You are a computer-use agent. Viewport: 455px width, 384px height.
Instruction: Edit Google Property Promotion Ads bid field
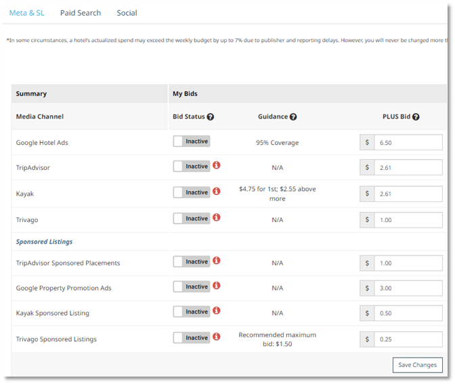pyautogui.click(x=408, y=288)
